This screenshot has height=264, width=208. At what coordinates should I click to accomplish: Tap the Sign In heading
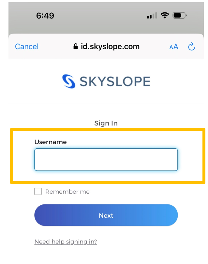pos(106,123)
